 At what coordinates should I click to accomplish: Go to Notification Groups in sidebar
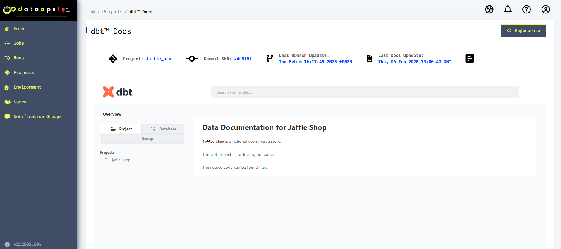click(37, 116)
